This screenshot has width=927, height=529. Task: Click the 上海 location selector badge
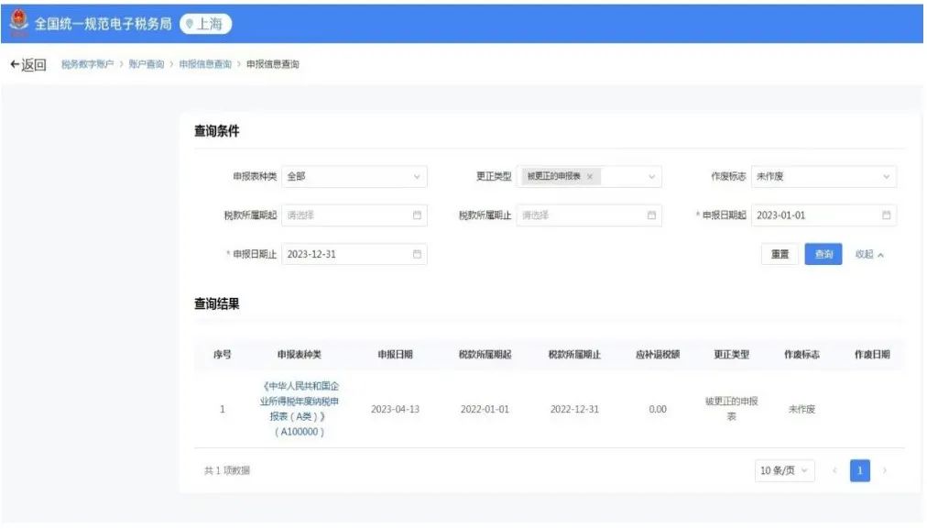(206, 25)
